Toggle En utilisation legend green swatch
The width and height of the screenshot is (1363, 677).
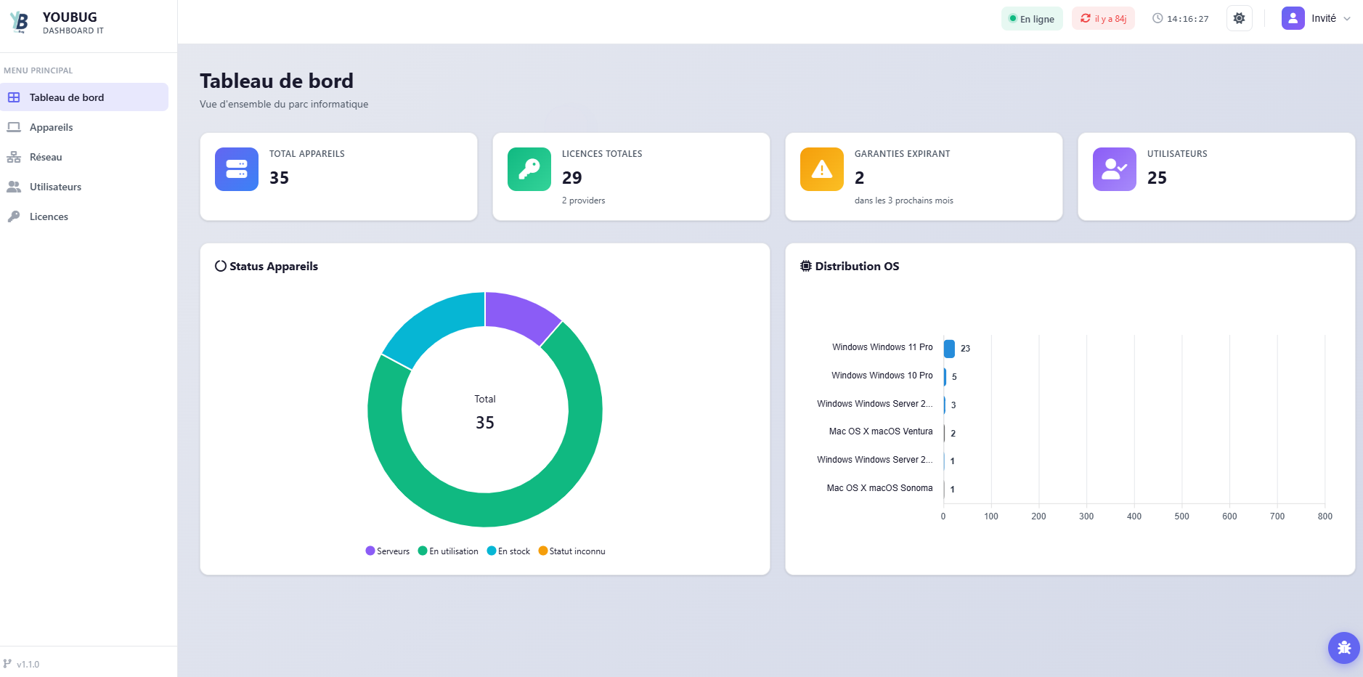click(423, 551)
